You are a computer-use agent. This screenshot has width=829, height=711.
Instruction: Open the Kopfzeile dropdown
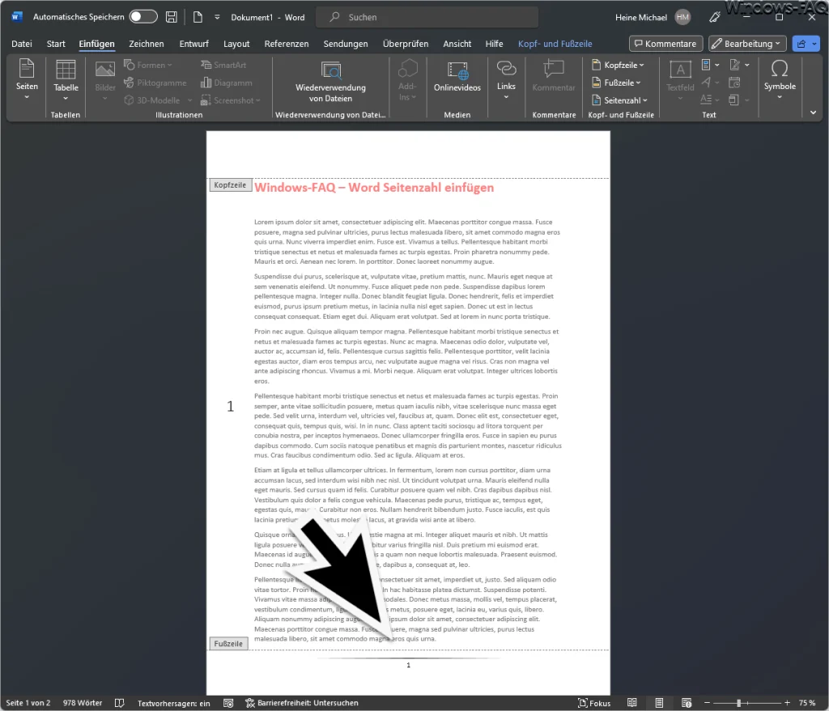(618, 65)
